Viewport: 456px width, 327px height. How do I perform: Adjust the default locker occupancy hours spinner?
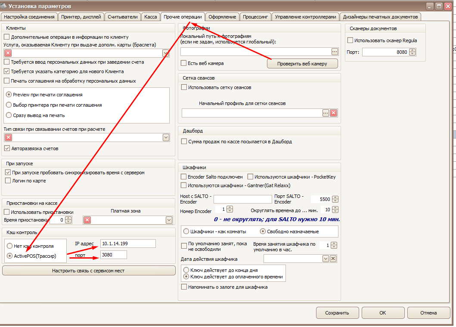coord(334,245)
